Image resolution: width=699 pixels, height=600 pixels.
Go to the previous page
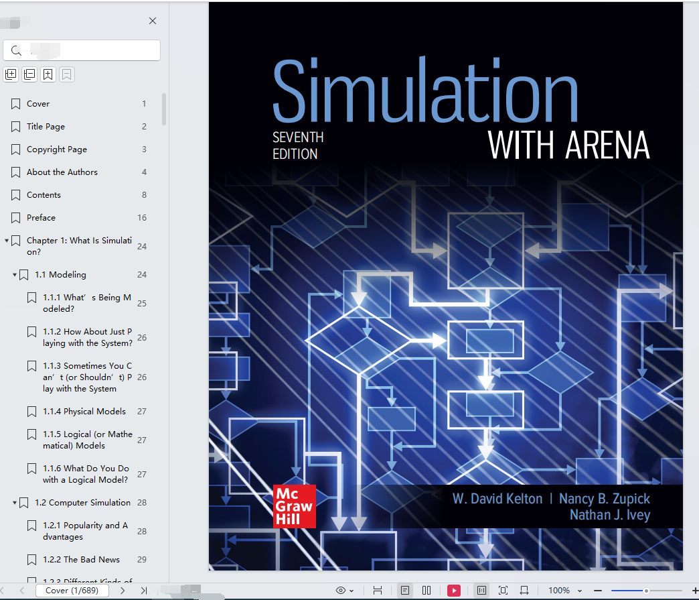pyautogui.click(x=22, y=591)
